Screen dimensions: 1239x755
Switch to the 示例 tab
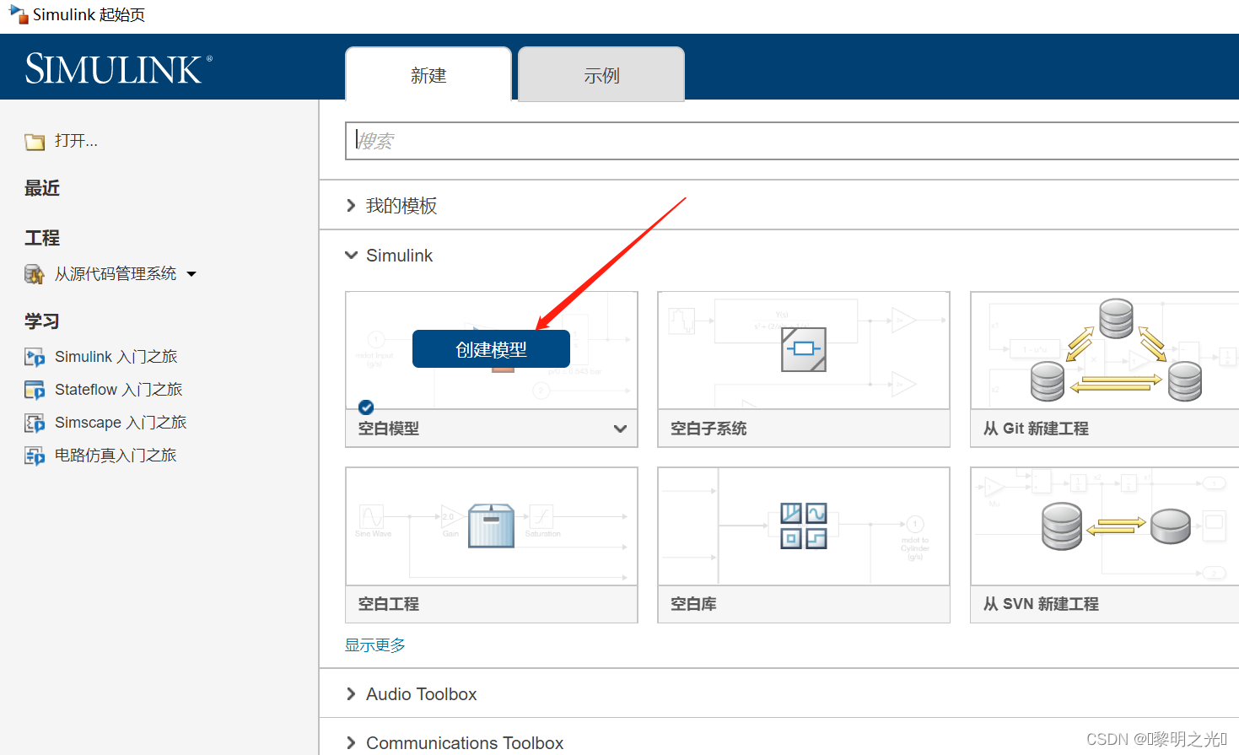click(601, 74)
